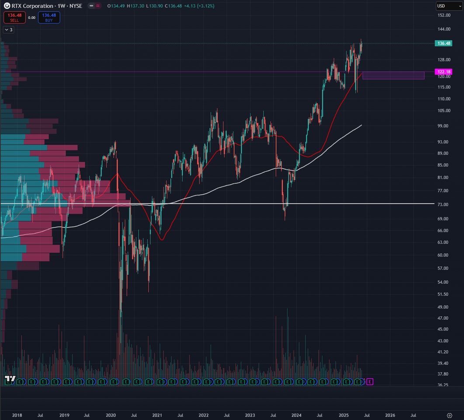Click the 41.20 price axis label
The image size is (464, 420).
click(443, 352)
